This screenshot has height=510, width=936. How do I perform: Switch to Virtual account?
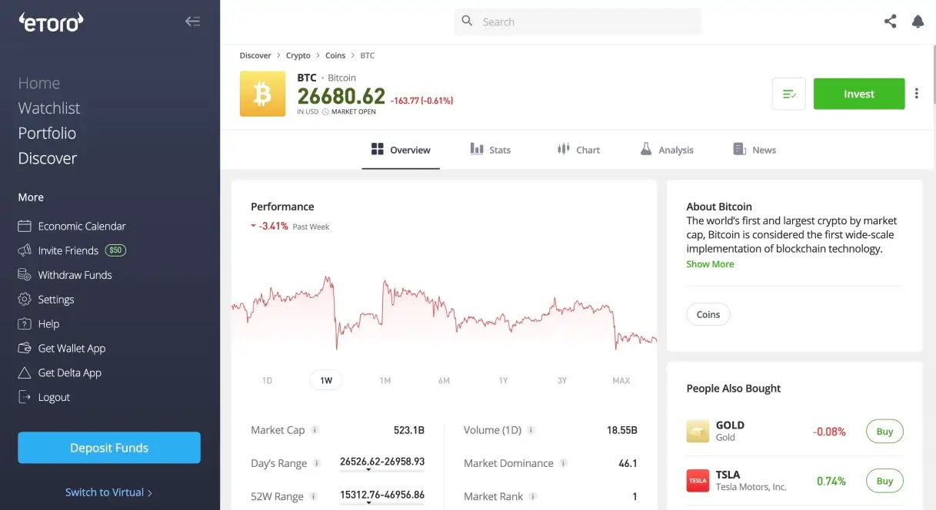[x=108, y=492]
